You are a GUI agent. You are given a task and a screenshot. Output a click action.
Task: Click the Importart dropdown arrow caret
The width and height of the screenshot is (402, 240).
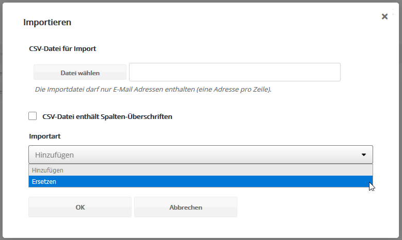click(x=363, y=155)
